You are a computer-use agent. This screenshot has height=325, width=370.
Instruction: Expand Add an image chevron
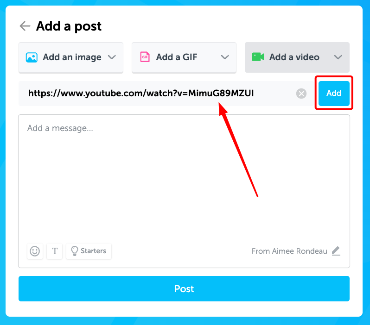(112, 57)
